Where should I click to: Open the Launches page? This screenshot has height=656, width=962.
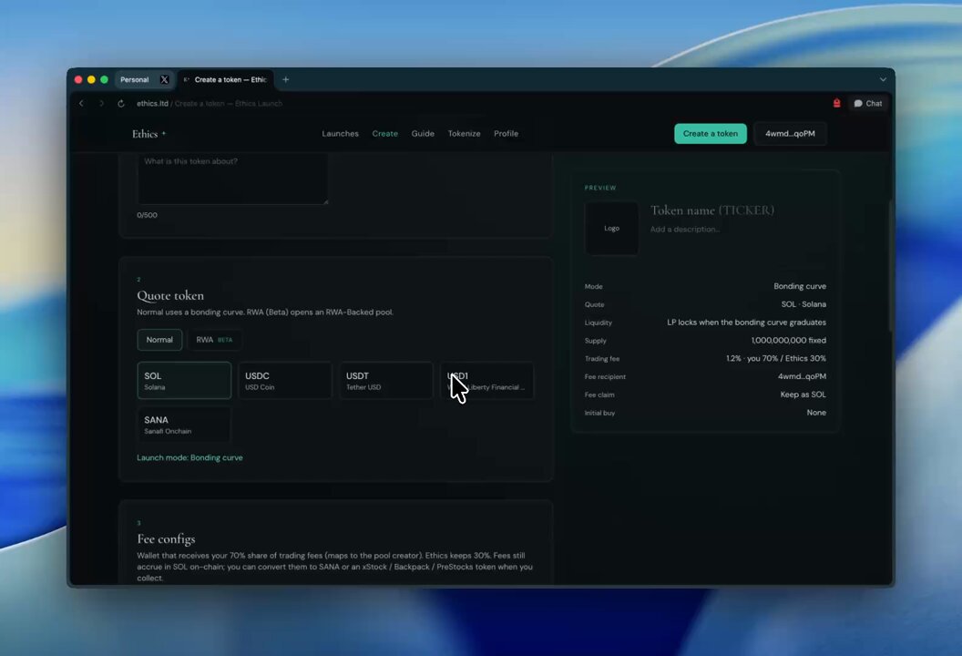point(340,133)
